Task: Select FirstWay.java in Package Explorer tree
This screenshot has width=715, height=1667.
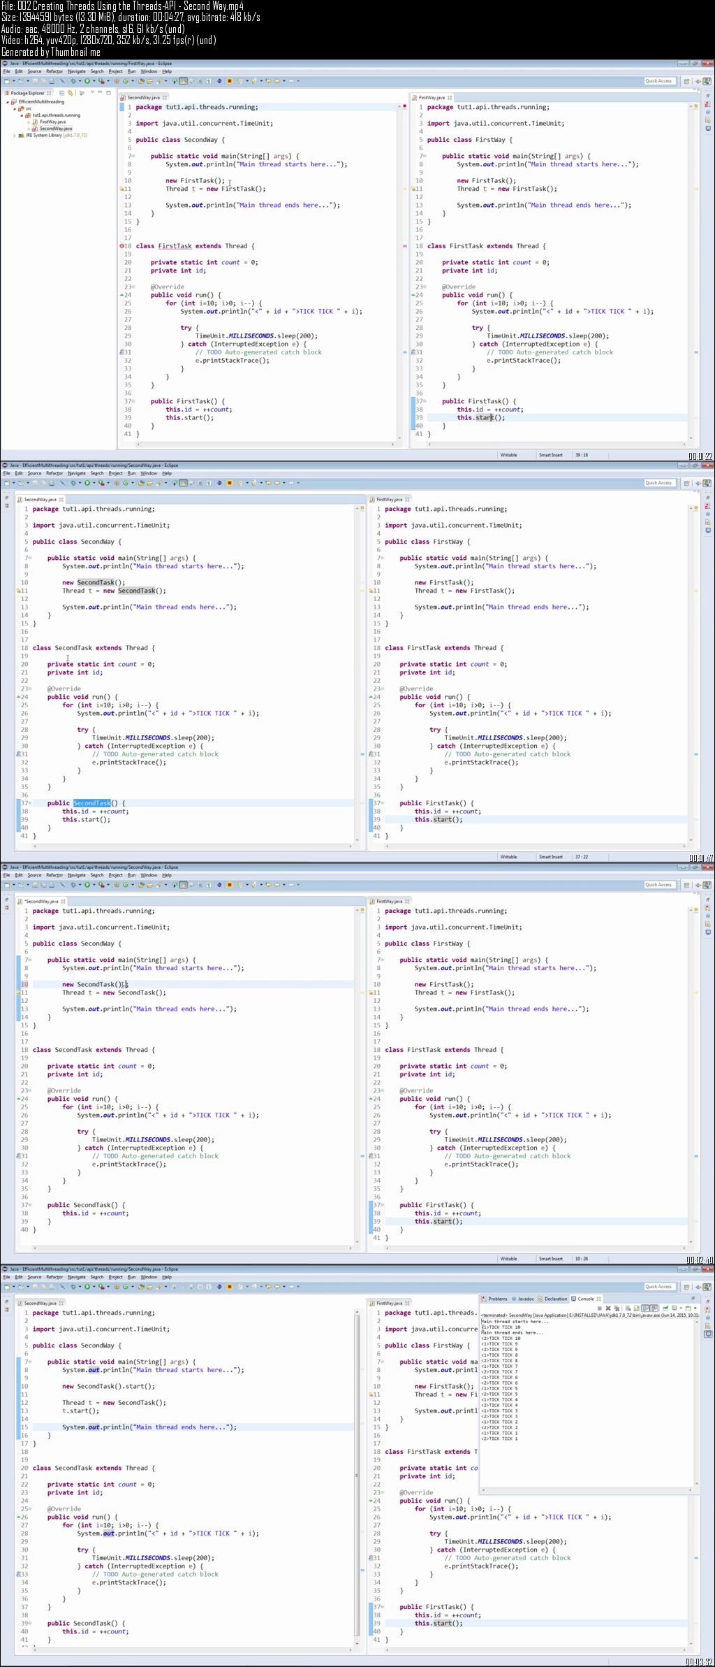Action: pos(53,122)
